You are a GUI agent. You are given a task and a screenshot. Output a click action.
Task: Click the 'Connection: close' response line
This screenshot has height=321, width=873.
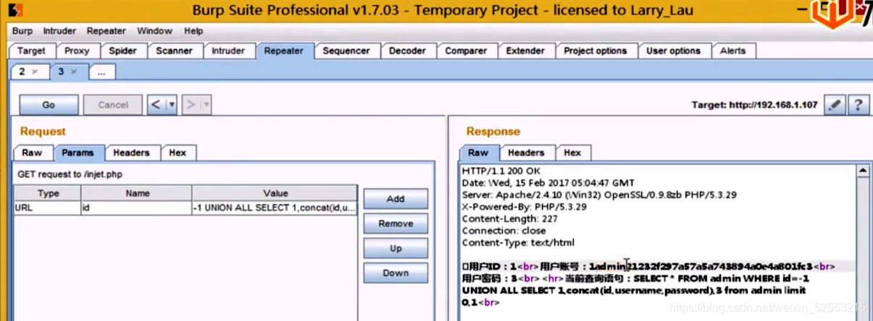(x=504, y=231)
